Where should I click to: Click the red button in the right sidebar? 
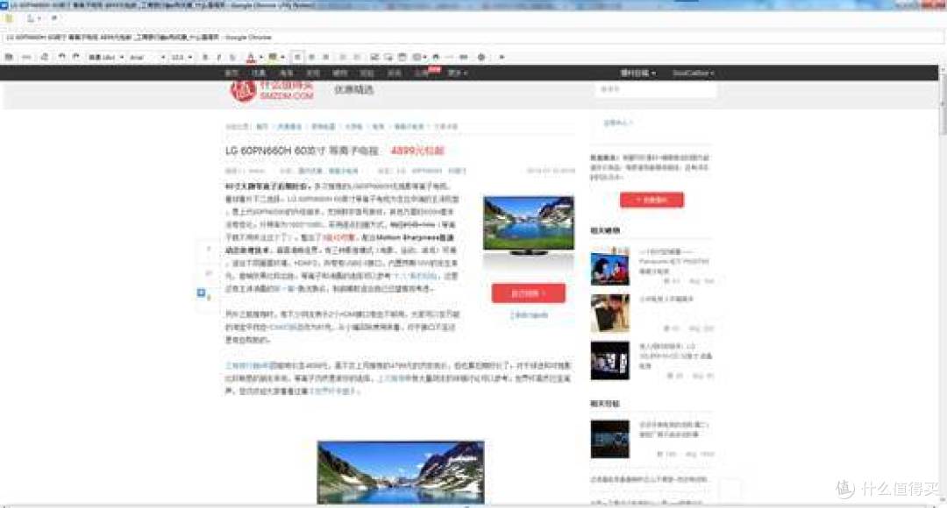click(x=652, y=200)
